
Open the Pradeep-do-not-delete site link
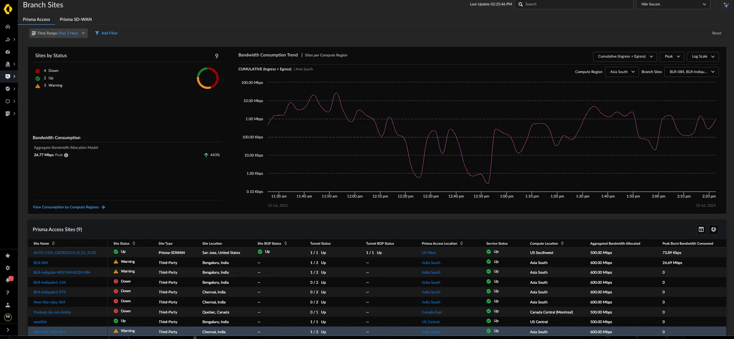52,312
